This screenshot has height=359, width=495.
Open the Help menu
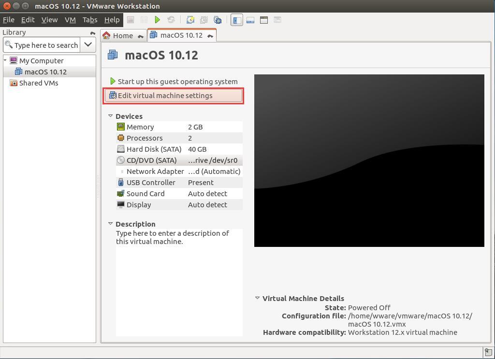(112, 20)
